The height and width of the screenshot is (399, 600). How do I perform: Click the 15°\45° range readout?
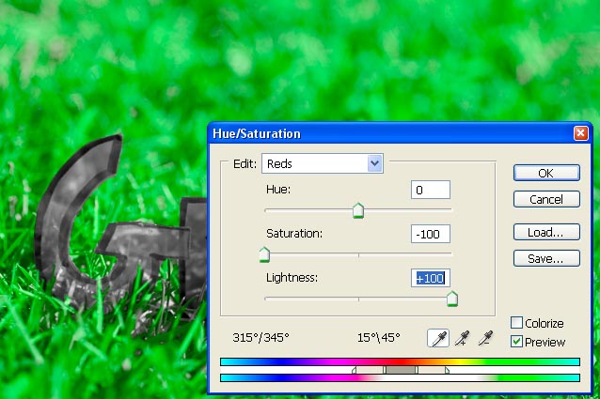point(378,338)
